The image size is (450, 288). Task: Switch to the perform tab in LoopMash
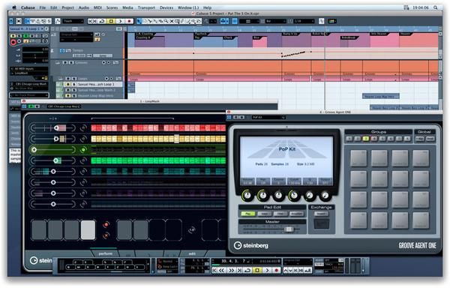(106, 253)
